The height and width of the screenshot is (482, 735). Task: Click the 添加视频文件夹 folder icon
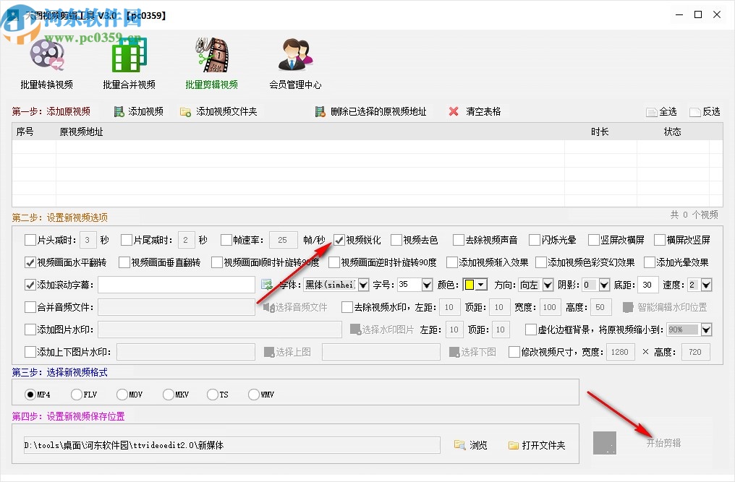coord(186,112)
